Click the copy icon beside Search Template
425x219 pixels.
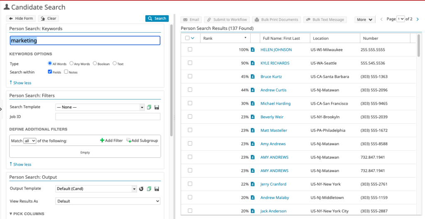[x=149, y=107]
